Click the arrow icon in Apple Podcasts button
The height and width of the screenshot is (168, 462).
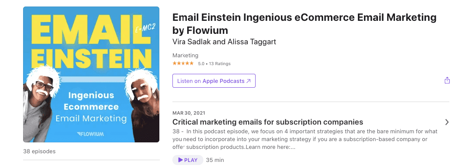[x=248, y=81]
